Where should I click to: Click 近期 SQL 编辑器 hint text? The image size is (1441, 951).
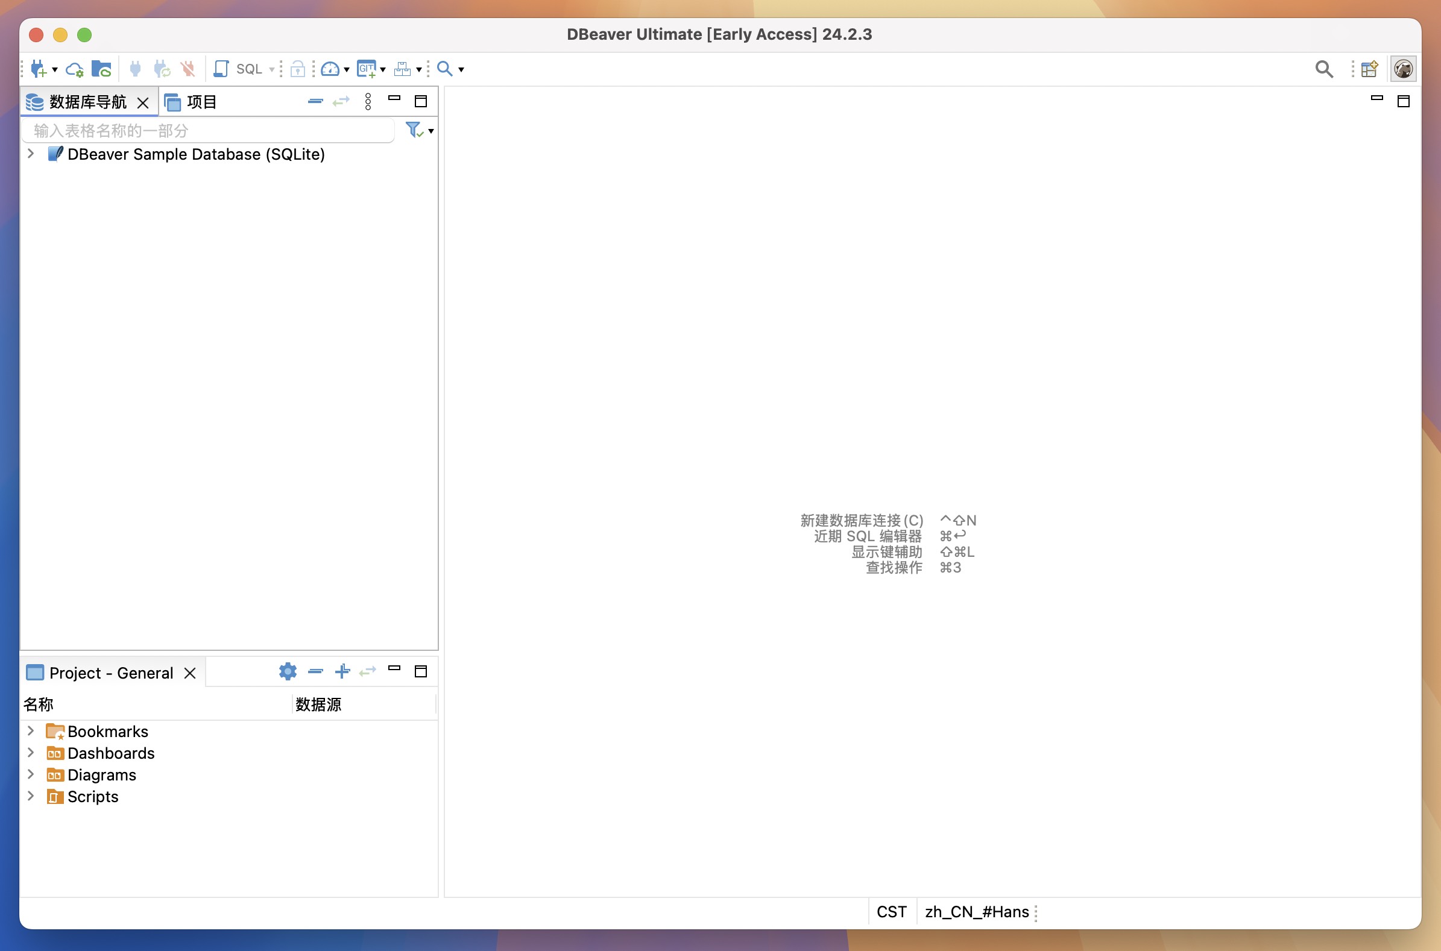click(868, 536)
